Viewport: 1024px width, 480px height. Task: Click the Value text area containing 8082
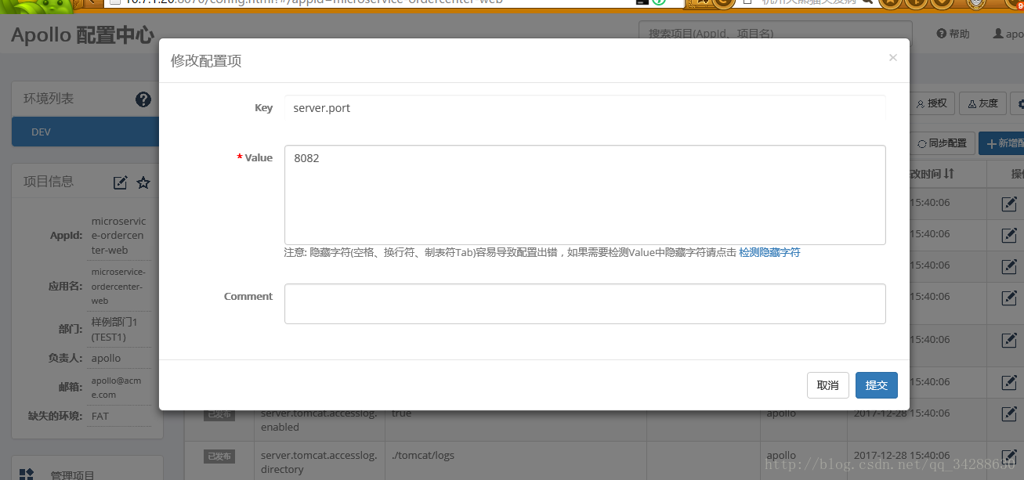584,194
